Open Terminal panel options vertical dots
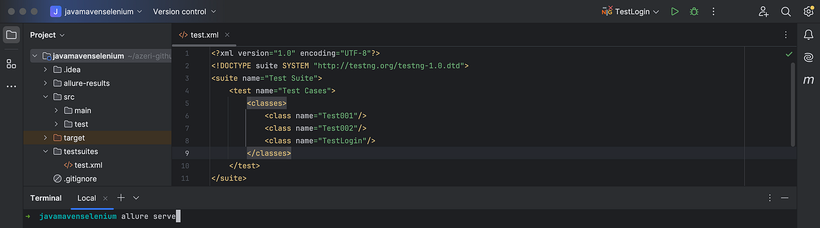The height and width of the screenshot is (228, 820). coord(770,198)
